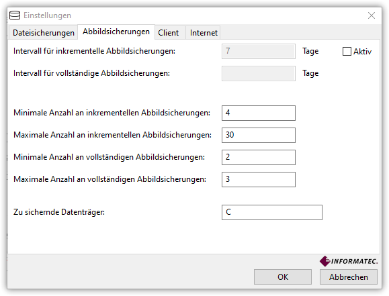Focus the Zu sichernde Datenträger field showing C

(272, 212)
